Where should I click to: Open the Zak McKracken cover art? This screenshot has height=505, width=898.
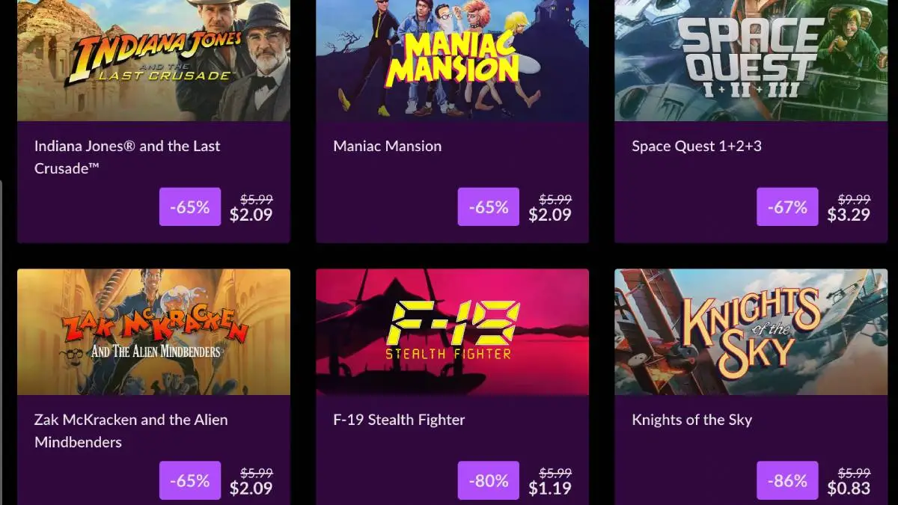point(153,332)
